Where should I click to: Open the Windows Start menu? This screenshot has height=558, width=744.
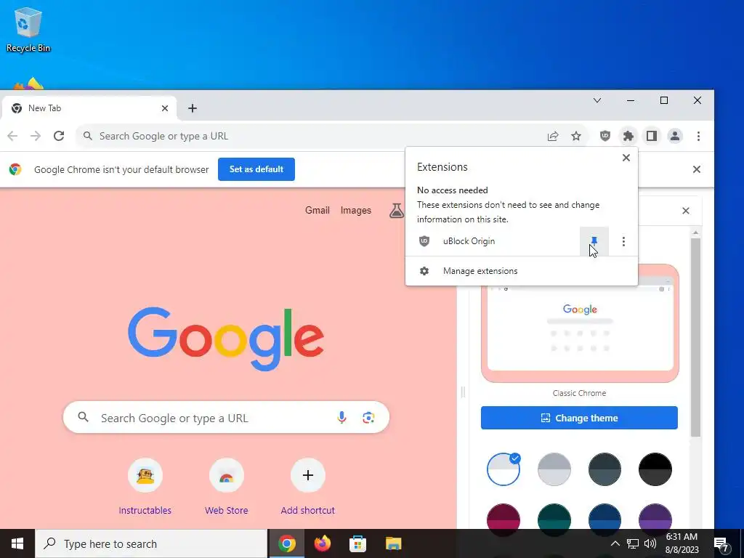pyautogui.click(x=17, y=543)
